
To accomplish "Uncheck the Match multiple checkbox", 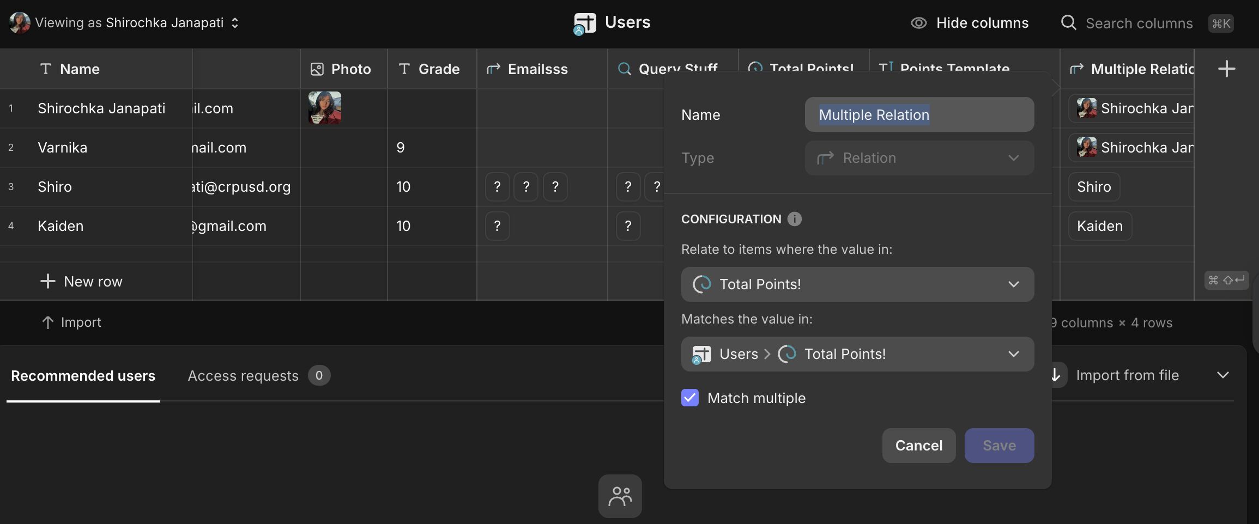I will 690,398.
